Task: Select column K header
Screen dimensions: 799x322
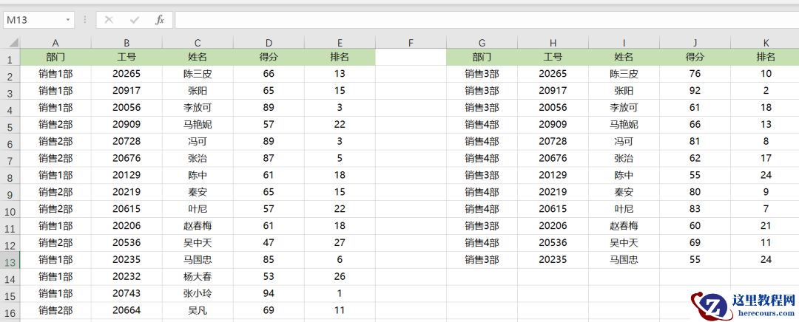Action: 766,43
